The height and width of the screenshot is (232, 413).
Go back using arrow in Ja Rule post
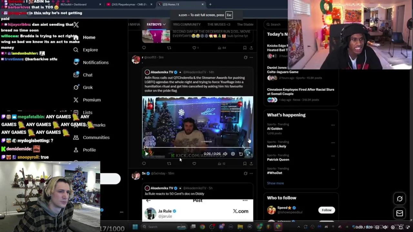[x=148, y=200]
